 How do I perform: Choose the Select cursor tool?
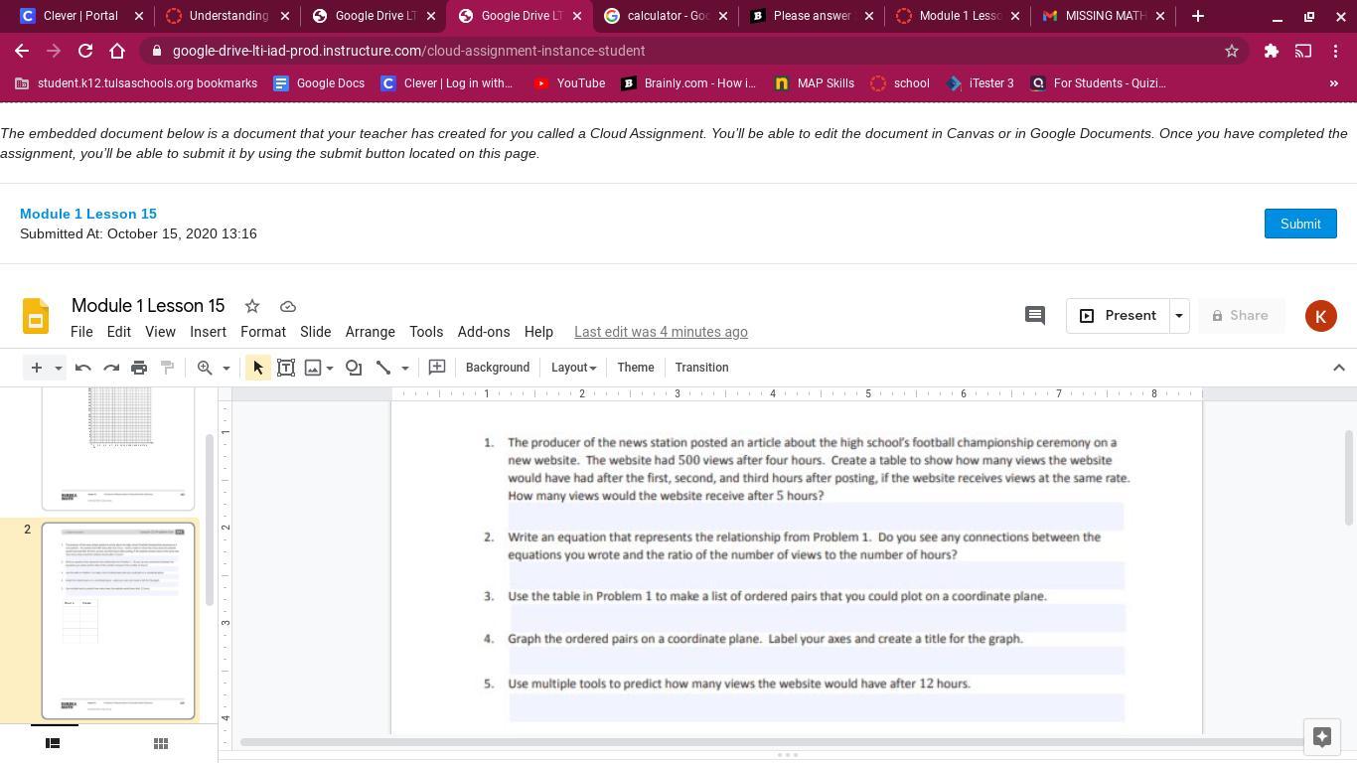258,368
